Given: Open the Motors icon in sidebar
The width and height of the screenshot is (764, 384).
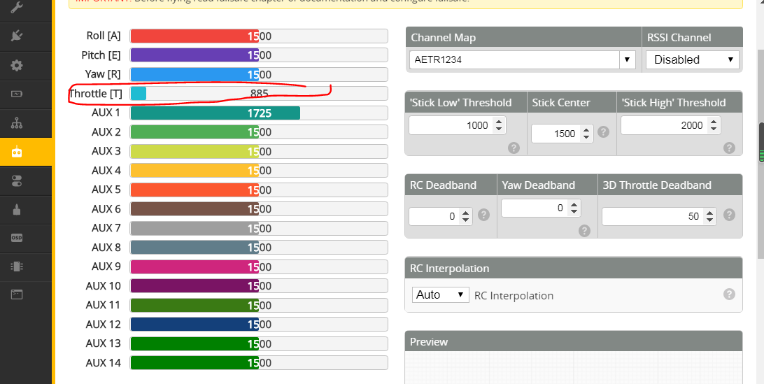Looking at the screenshot, I should point(17,210).
